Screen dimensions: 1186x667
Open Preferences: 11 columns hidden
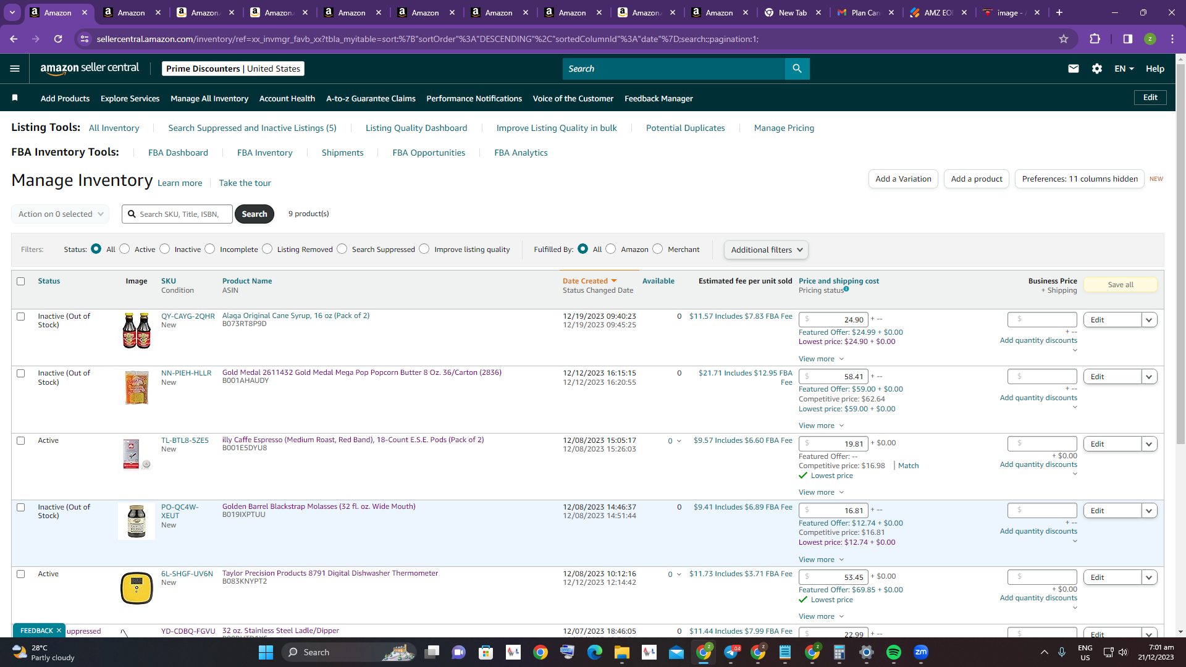tap(1080, 179)
